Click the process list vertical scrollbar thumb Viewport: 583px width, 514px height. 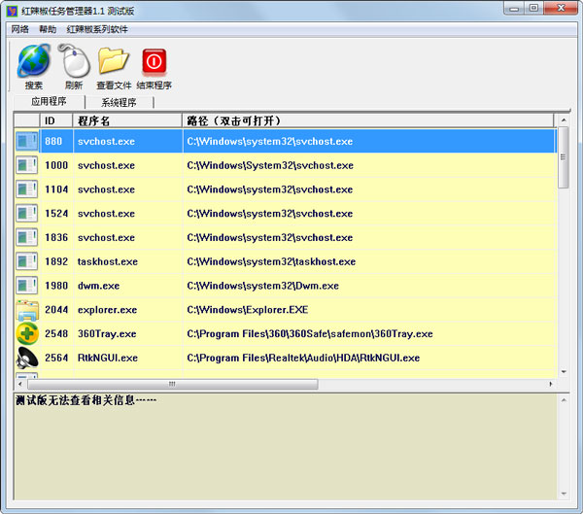[564, 157]
